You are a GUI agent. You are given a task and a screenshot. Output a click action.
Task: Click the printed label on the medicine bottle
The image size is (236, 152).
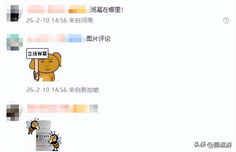coord(43,141)
